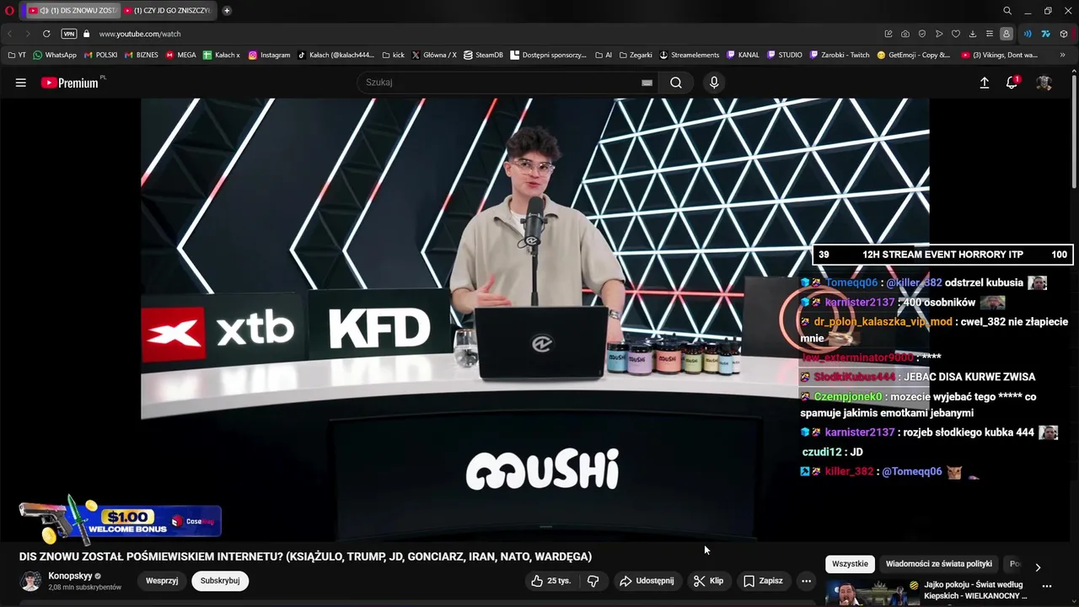Open the Konopskyy channel name link
Viewport: 1079px width, 607px height.
[x=70, y=576]
